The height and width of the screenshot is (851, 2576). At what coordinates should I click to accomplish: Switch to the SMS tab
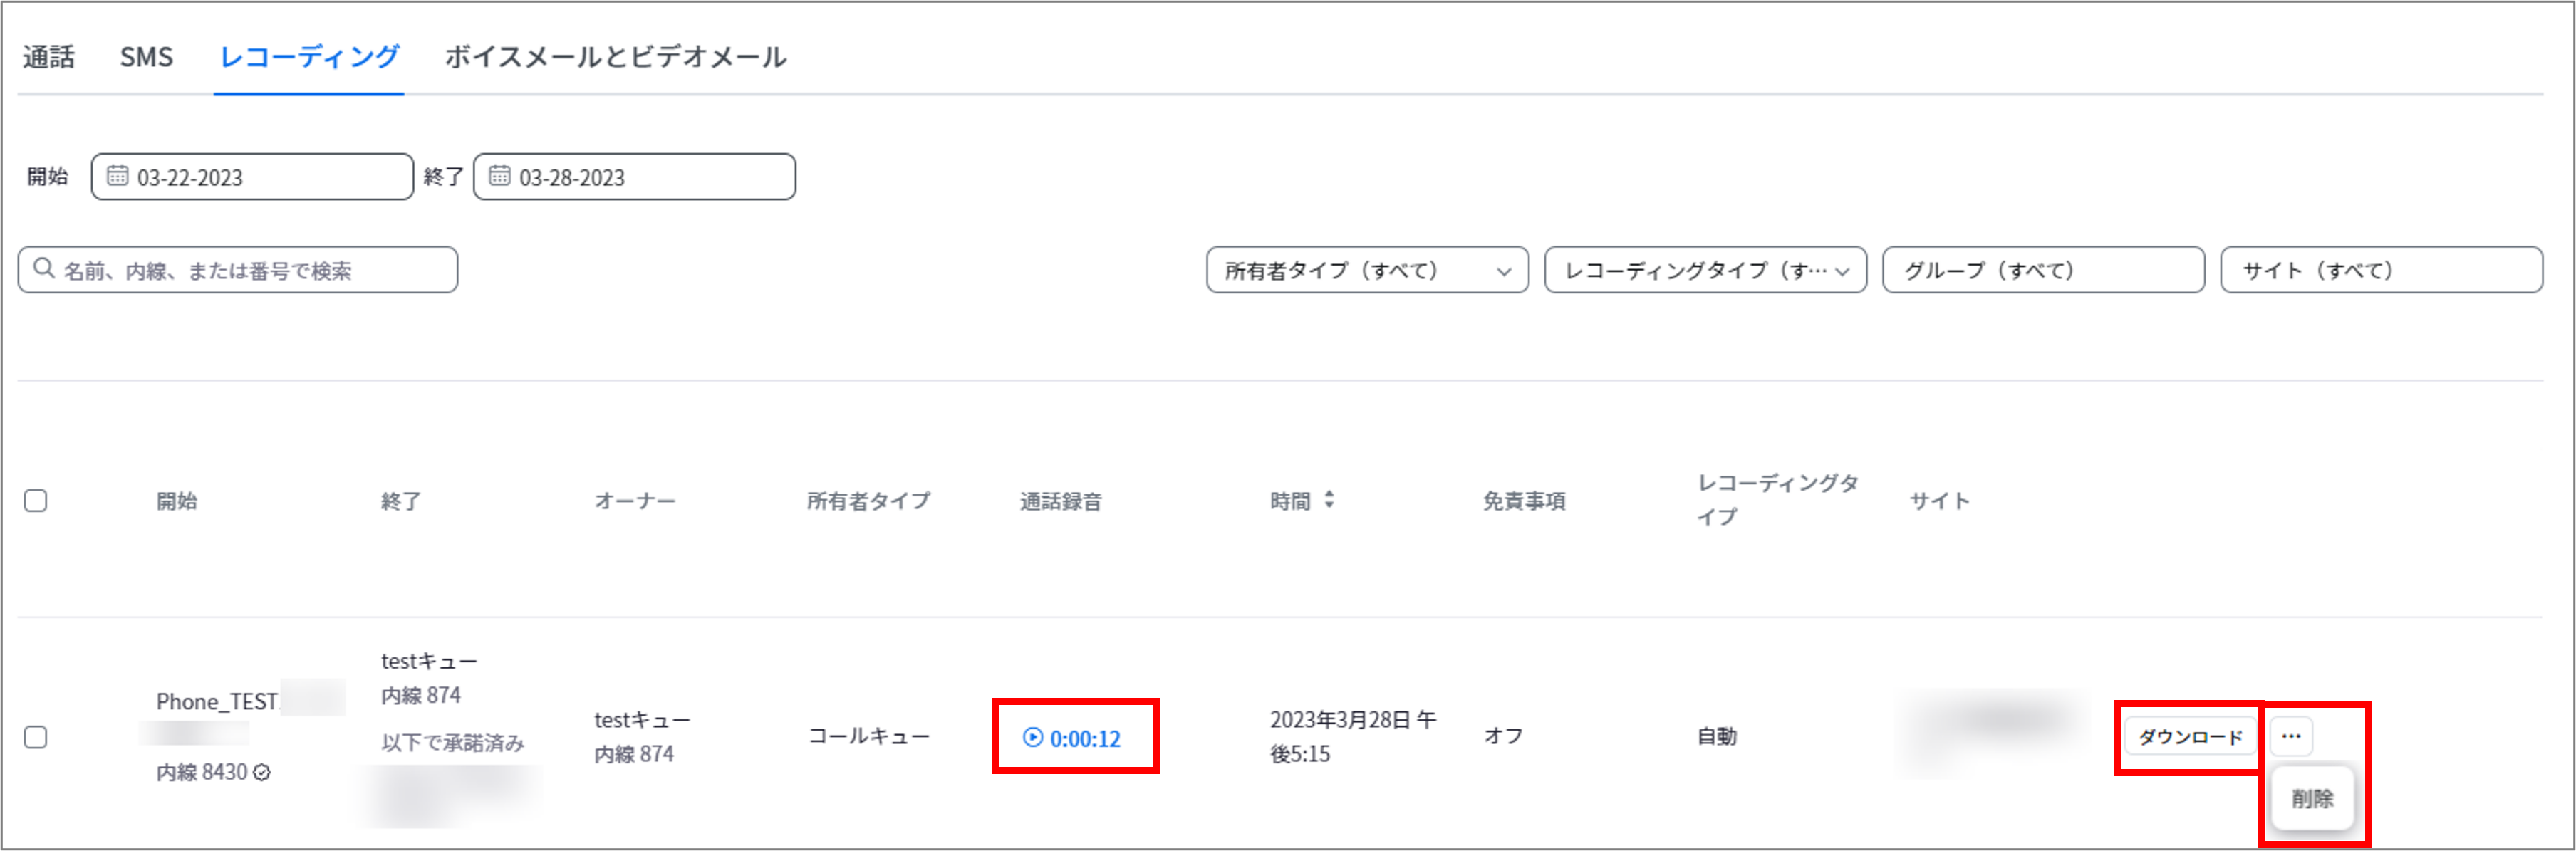[146, 57]
